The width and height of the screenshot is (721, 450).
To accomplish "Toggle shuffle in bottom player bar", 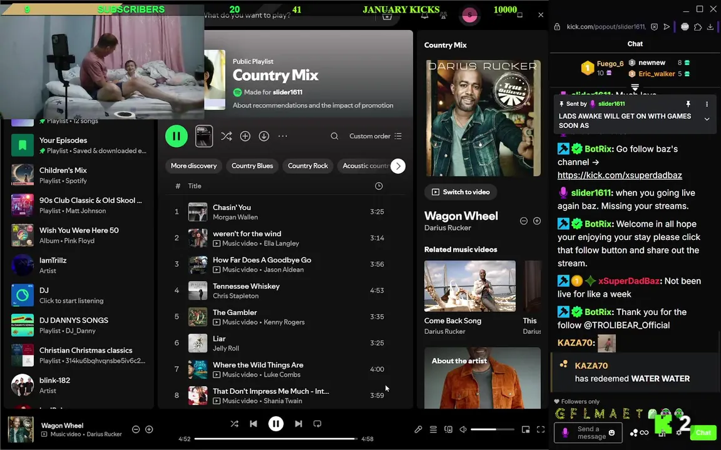I will [x=234, y=424].
